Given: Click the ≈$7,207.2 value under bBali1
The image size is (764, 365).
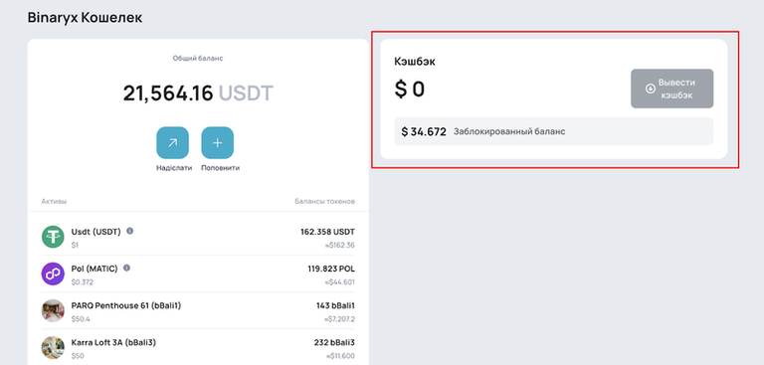Looking at the screenshot, I should pyautogui.click(x=339, y=319).
